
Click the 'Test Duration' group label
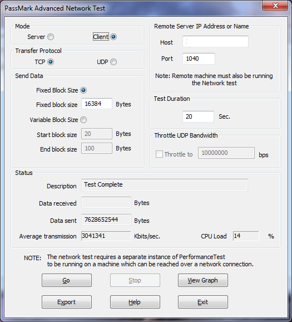coord(172,99)
